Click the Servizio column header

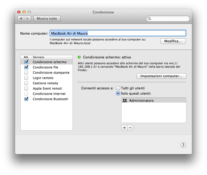[x=52, y=57]
